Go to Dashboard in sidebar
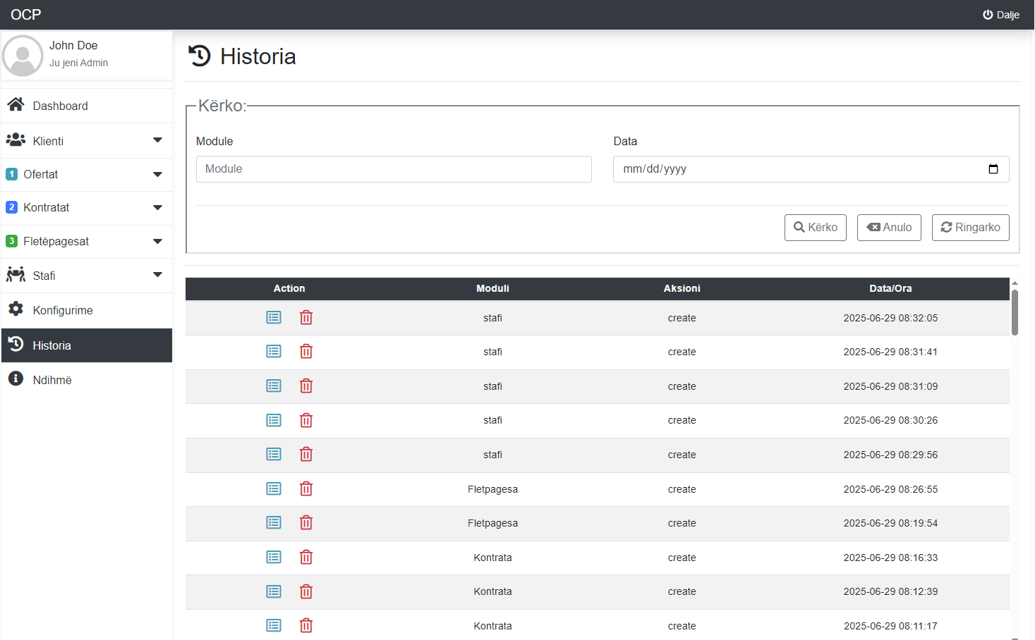Viewport: 1035px width, 640px height. point(87,106)
